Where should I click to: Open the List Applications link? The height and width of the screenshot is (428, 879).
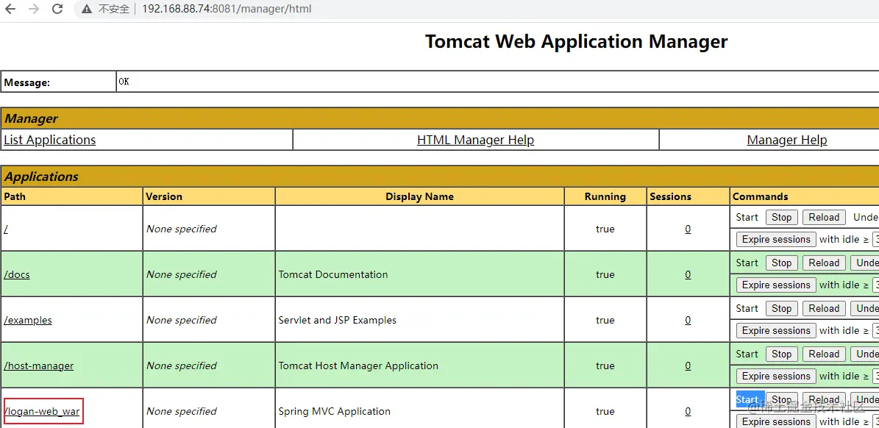(x=50, y=140)
